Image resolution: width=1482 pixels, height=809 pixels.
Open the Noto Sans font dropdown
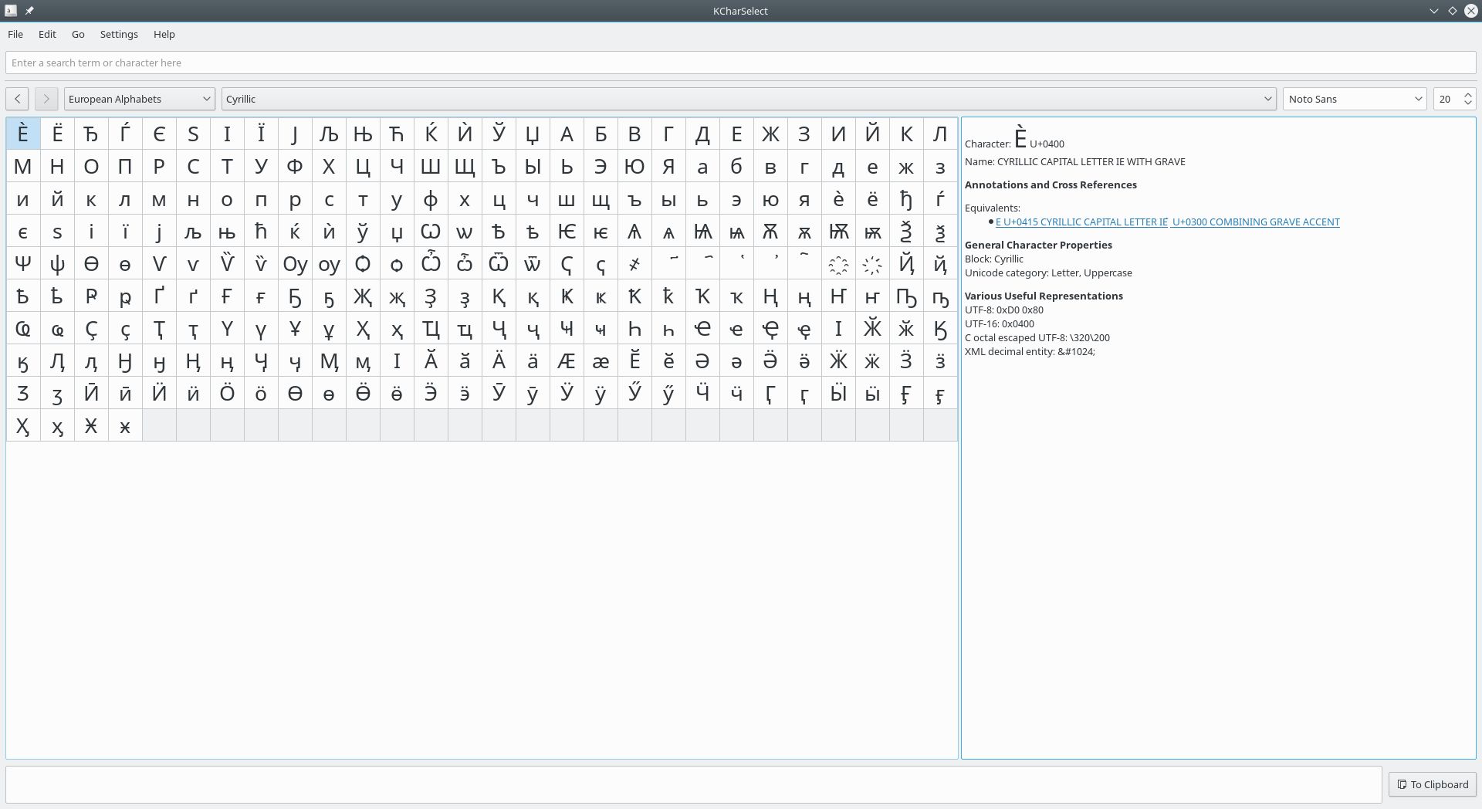coord(1354,99)
